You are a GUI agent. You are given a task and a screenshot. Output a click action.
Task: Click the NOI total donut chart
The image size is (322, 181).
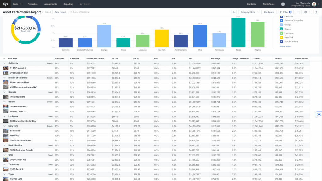click(x=26, y=29)
